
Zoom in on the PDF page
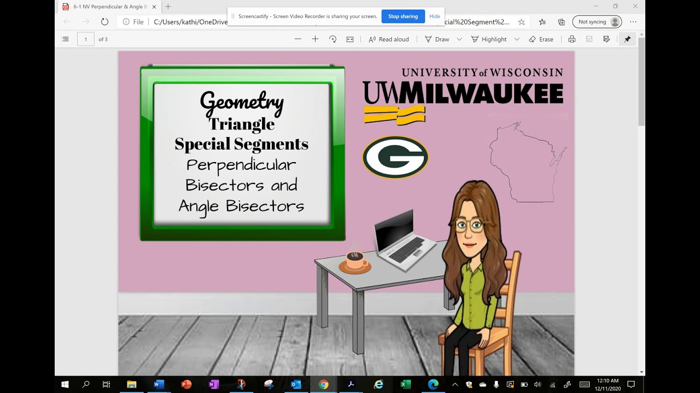315,39
